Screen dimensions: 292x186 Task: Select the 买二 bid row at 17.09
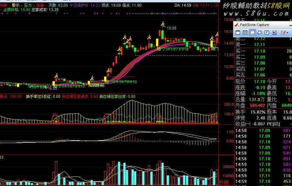[x=263, y=57]
